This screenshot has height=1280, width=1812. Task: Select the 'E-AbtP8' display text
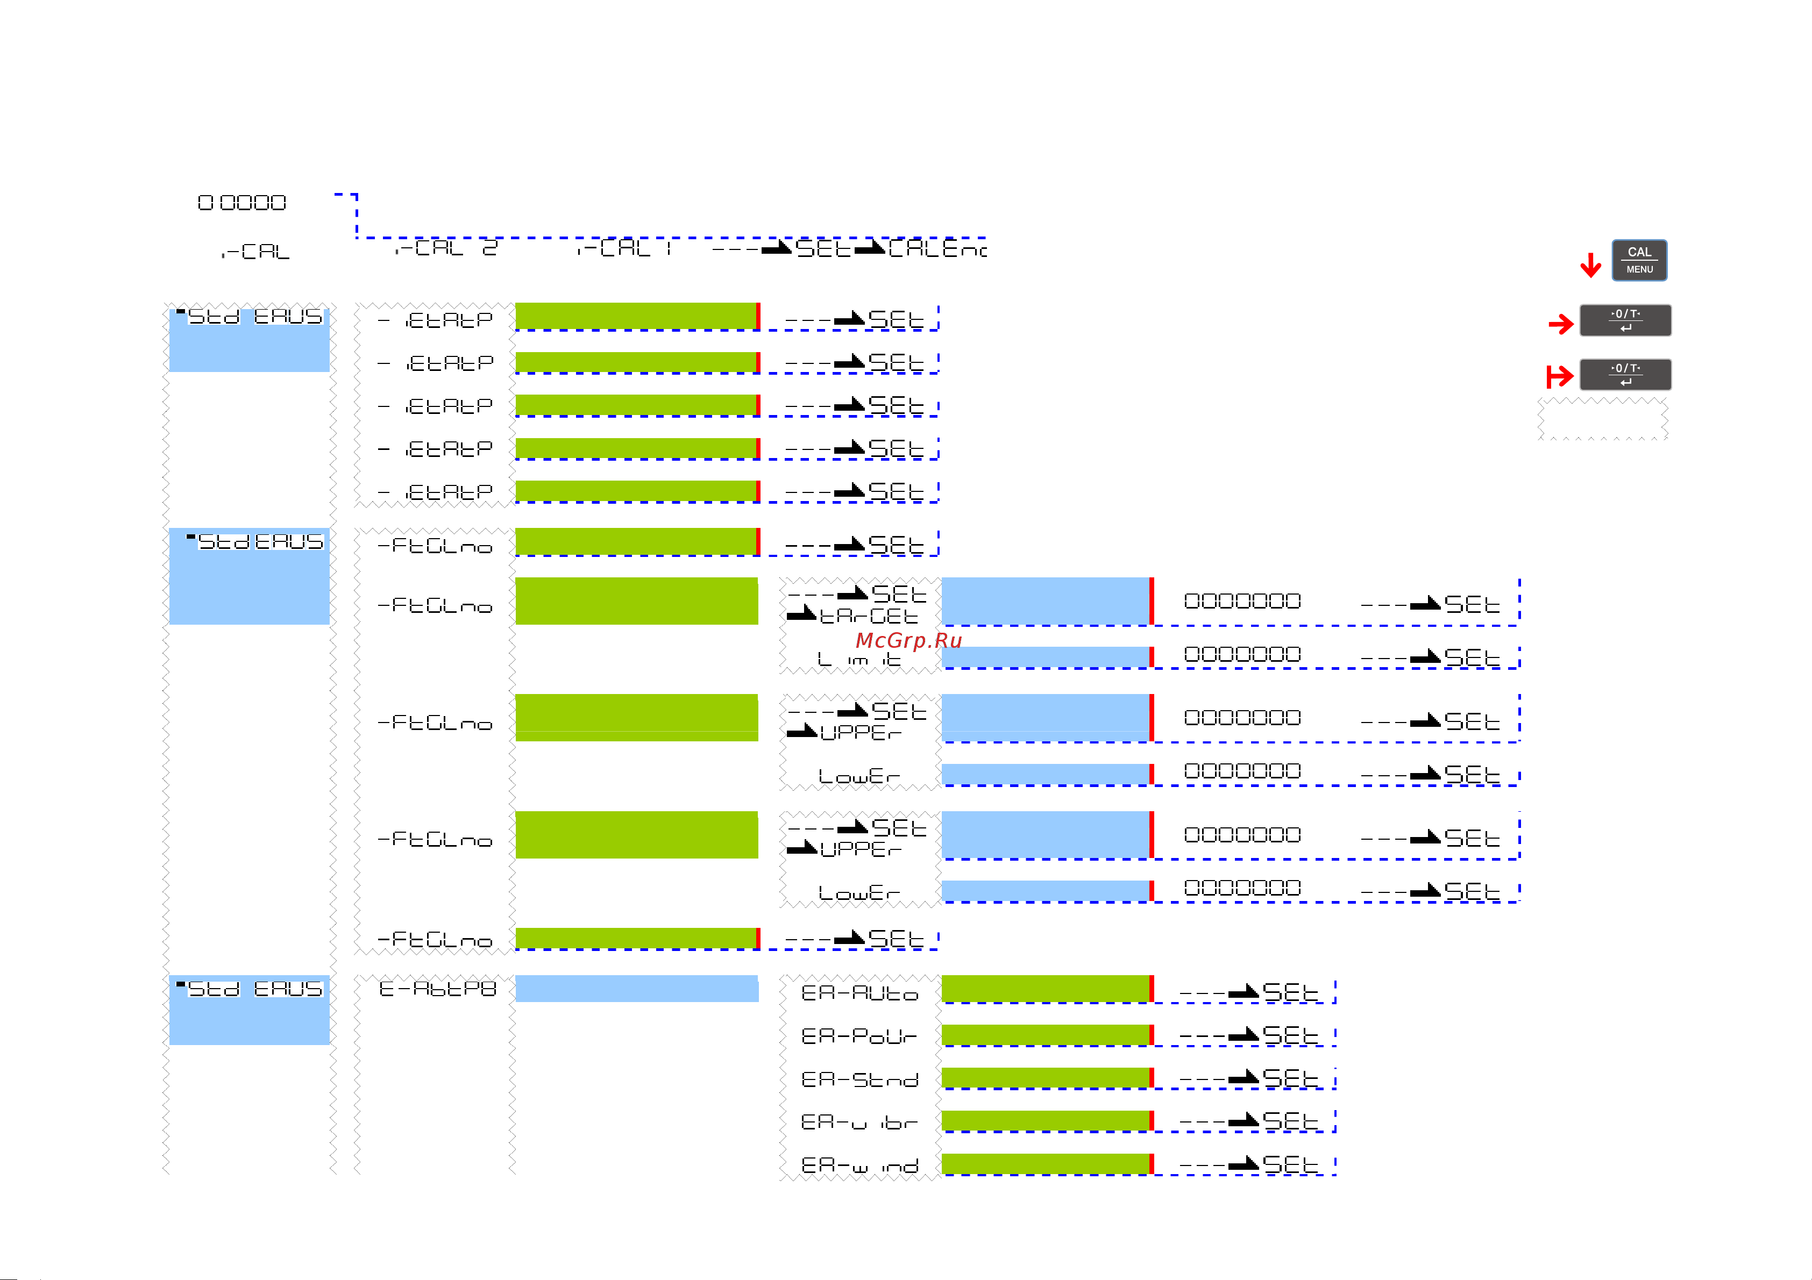tap(437, 989)
